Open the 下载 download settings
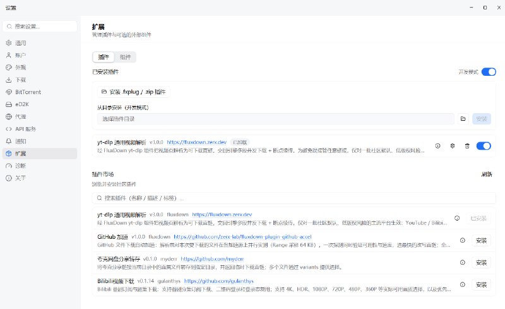The height and width of the screenshot is (309, 505). pyautogui.click(x=40, y=80)
